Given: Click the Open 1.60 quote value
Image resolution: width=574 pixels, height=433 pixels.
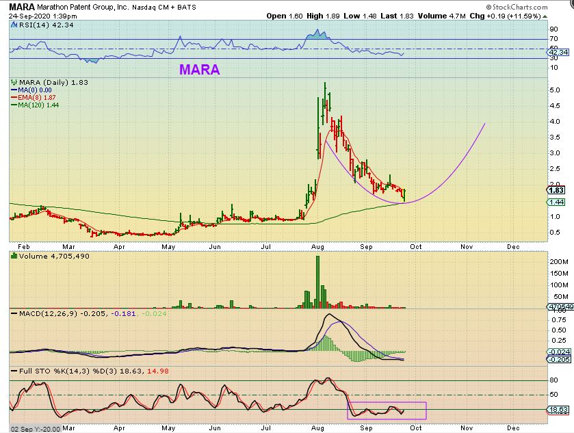Looking at the screenshot, I should tap(285, 16).
